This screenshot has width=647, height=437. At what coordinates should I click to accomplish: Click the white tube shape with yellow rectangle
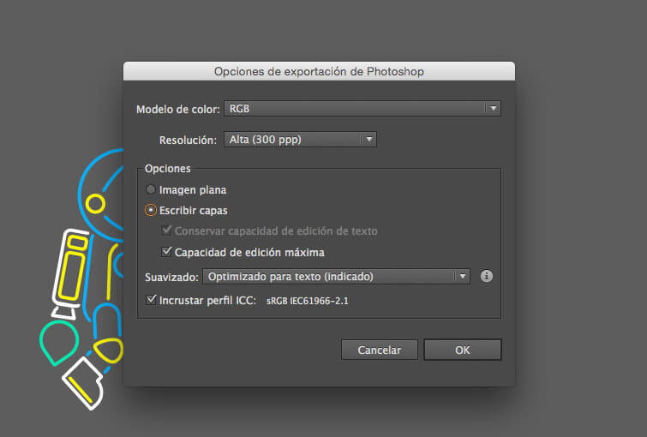(69, 270)
